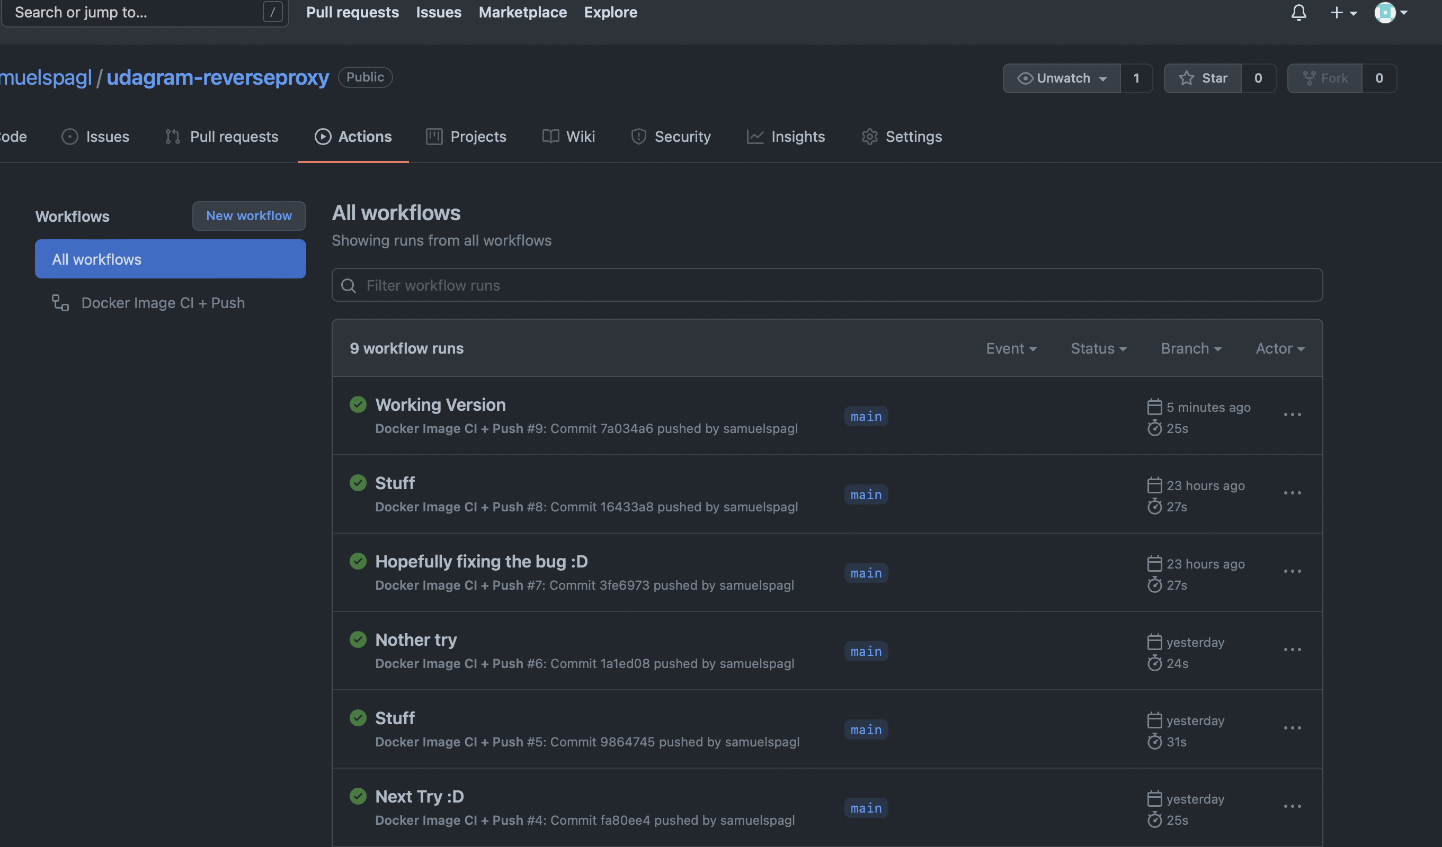The width and height of the screenshot is (1442, 847).
Task: Focus the Filter workflow runs field
Action: coord(827,285)
